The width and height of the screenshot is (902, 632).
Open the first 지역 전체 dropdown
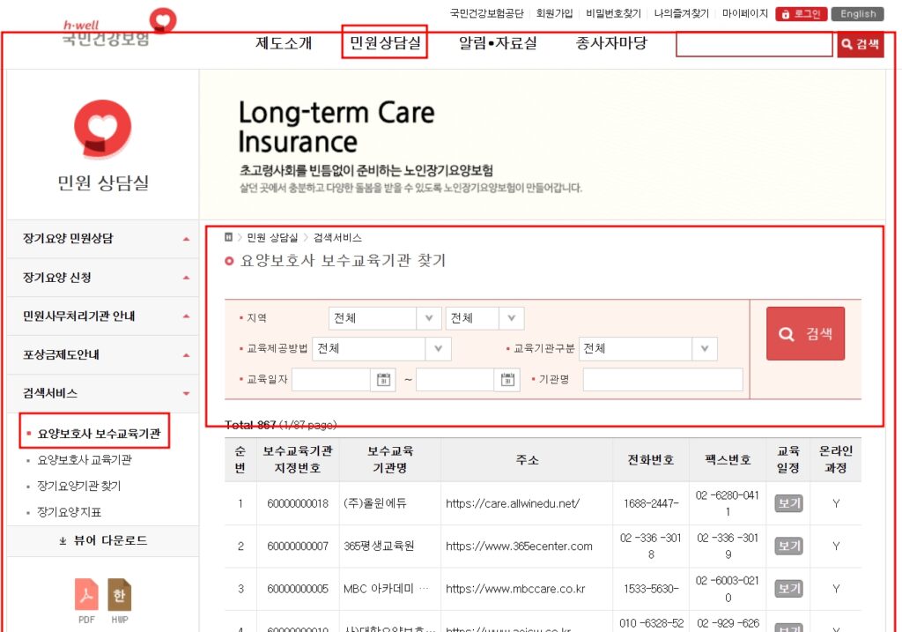click(x=385, y=318)
